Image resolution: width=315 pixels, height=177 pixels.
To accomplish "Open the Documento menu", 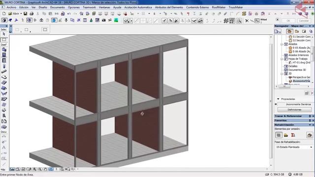I will point(58,7).
